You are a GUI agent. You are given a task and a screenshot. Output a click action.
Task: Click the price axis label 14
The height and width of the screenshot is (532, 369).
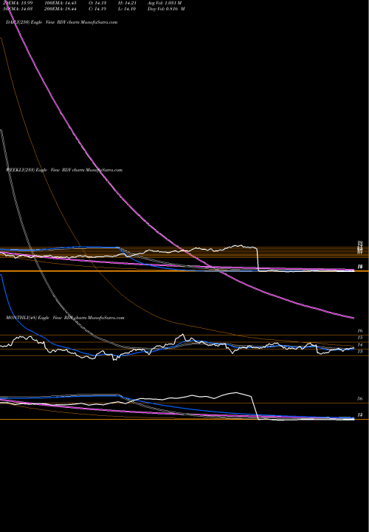360,345
